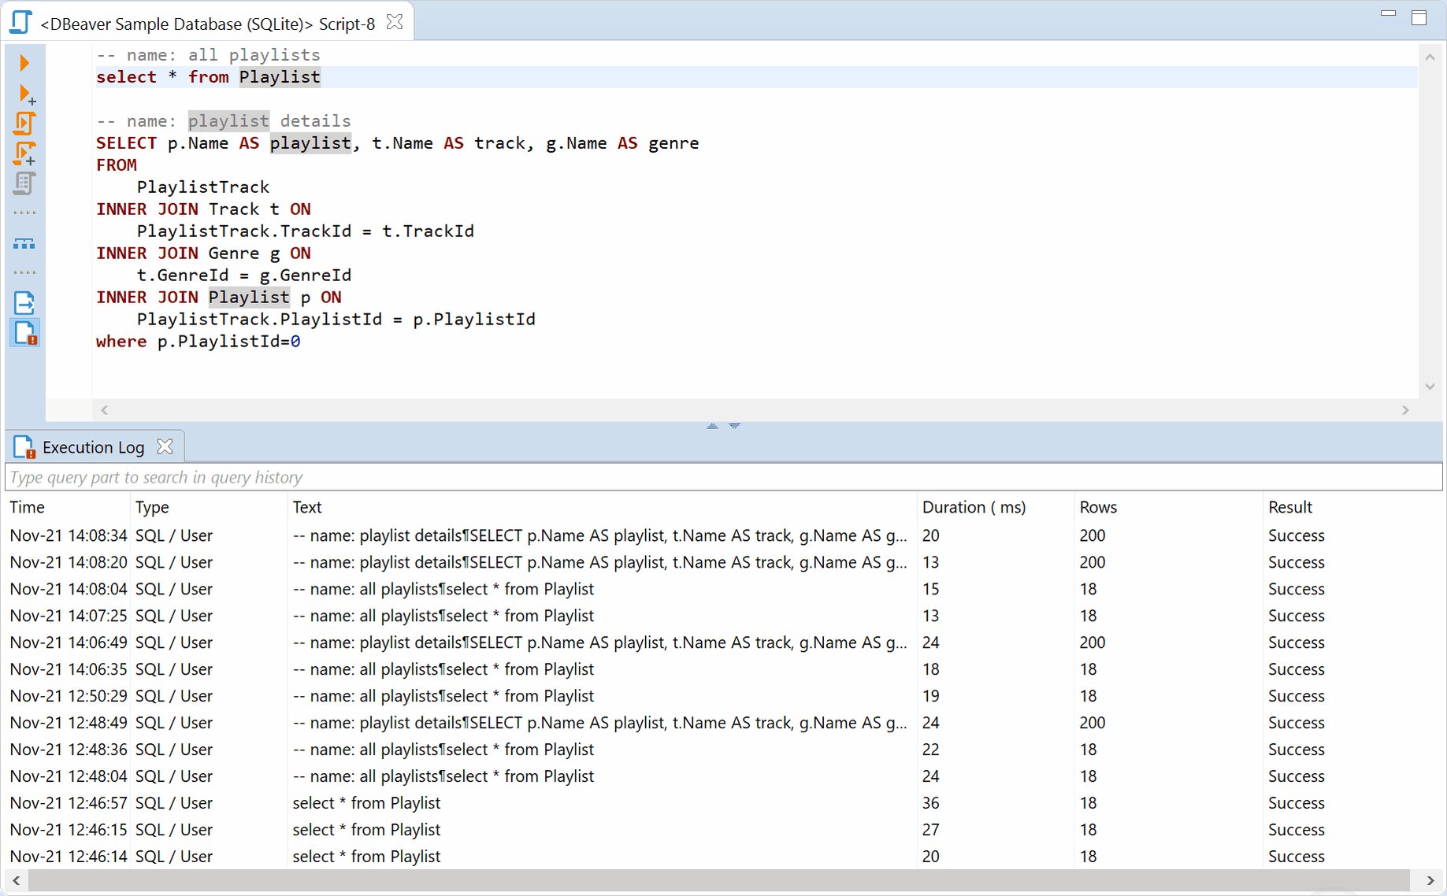This screenshot has height=896, width=1447.
Task: Select the log row at Nov-21 14:06:49
Action: click(x=723, y=642)
